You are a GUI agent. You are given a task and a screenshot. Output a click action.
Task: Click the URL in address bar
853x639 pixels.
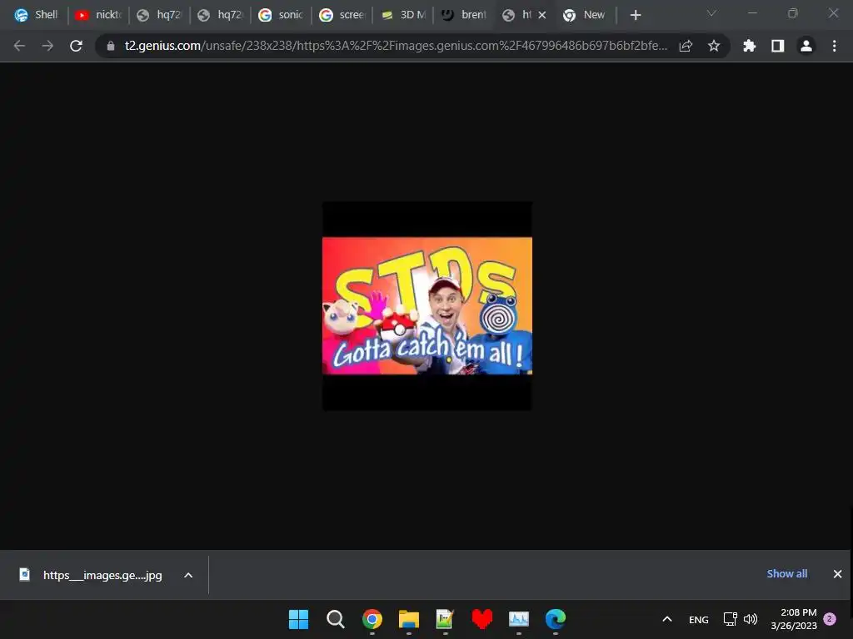tap(396, 47)
